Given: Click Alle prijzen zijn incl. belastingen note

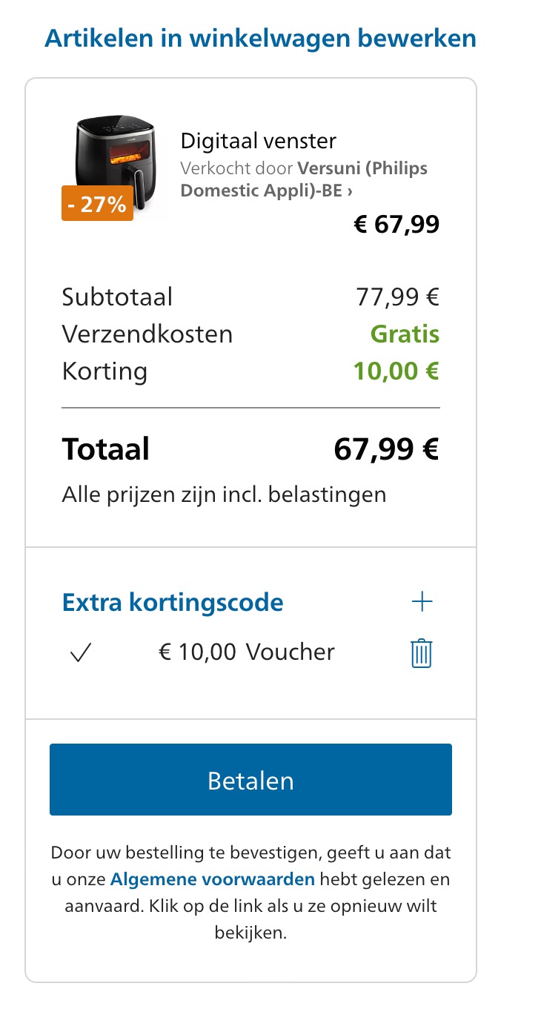Looking at the screenshot, I should point(225,494).
